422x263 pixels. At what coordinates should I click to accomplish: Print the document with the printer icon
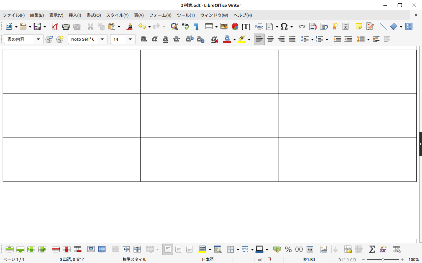66,26
